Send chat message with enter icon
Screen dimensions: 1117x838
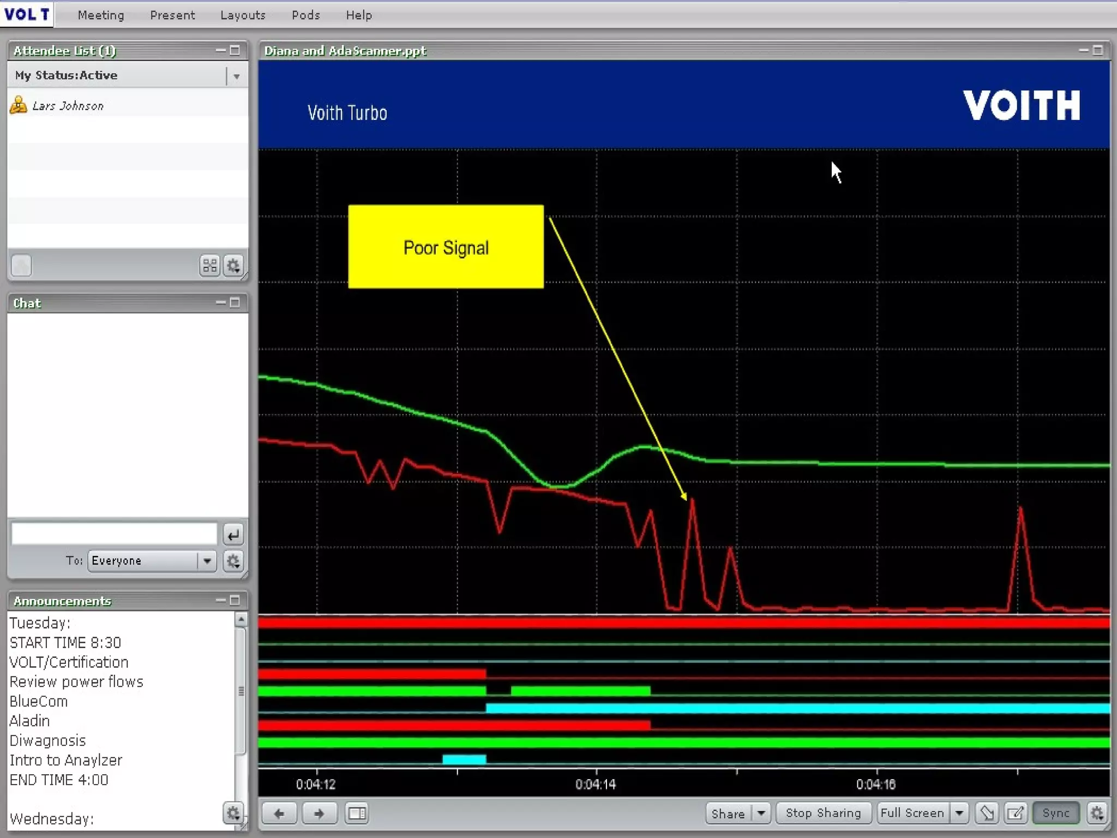pos(233,535)
